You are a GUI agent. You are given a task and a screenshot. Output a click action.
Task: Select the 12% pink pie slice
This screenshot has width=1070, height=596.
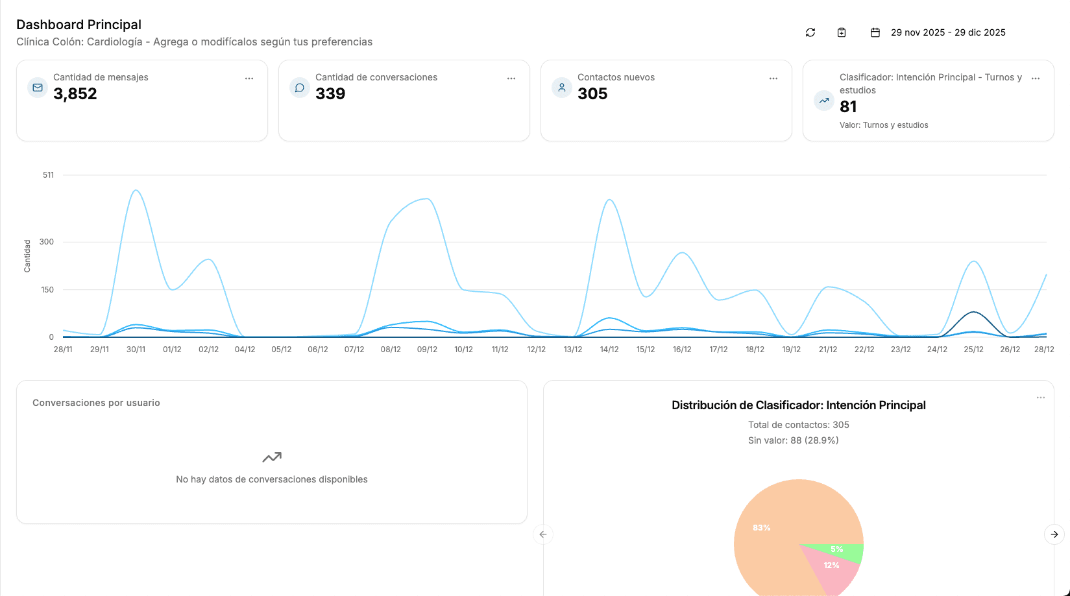(x=831, y=565)
